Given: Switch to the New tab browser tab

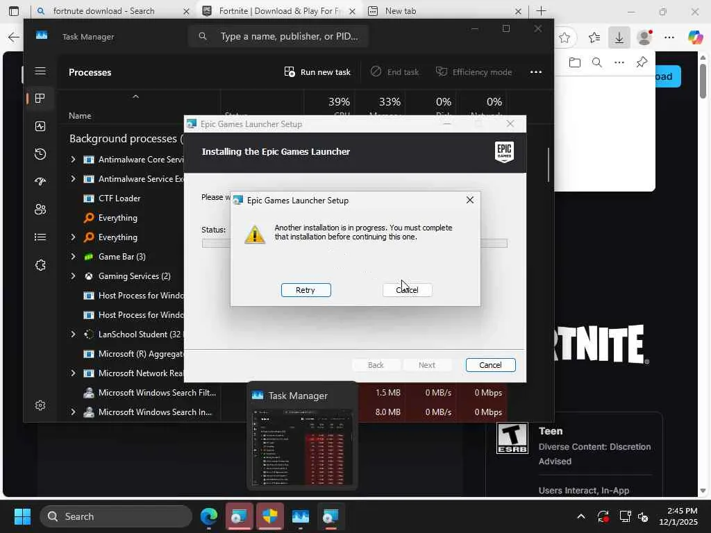Looking at the screenshot, I should point(401,11).
